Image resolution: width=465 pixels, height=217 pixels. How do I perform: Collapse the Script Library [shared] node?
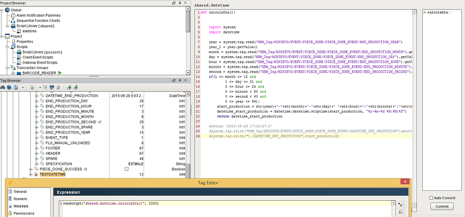click(x=8, y=26)
